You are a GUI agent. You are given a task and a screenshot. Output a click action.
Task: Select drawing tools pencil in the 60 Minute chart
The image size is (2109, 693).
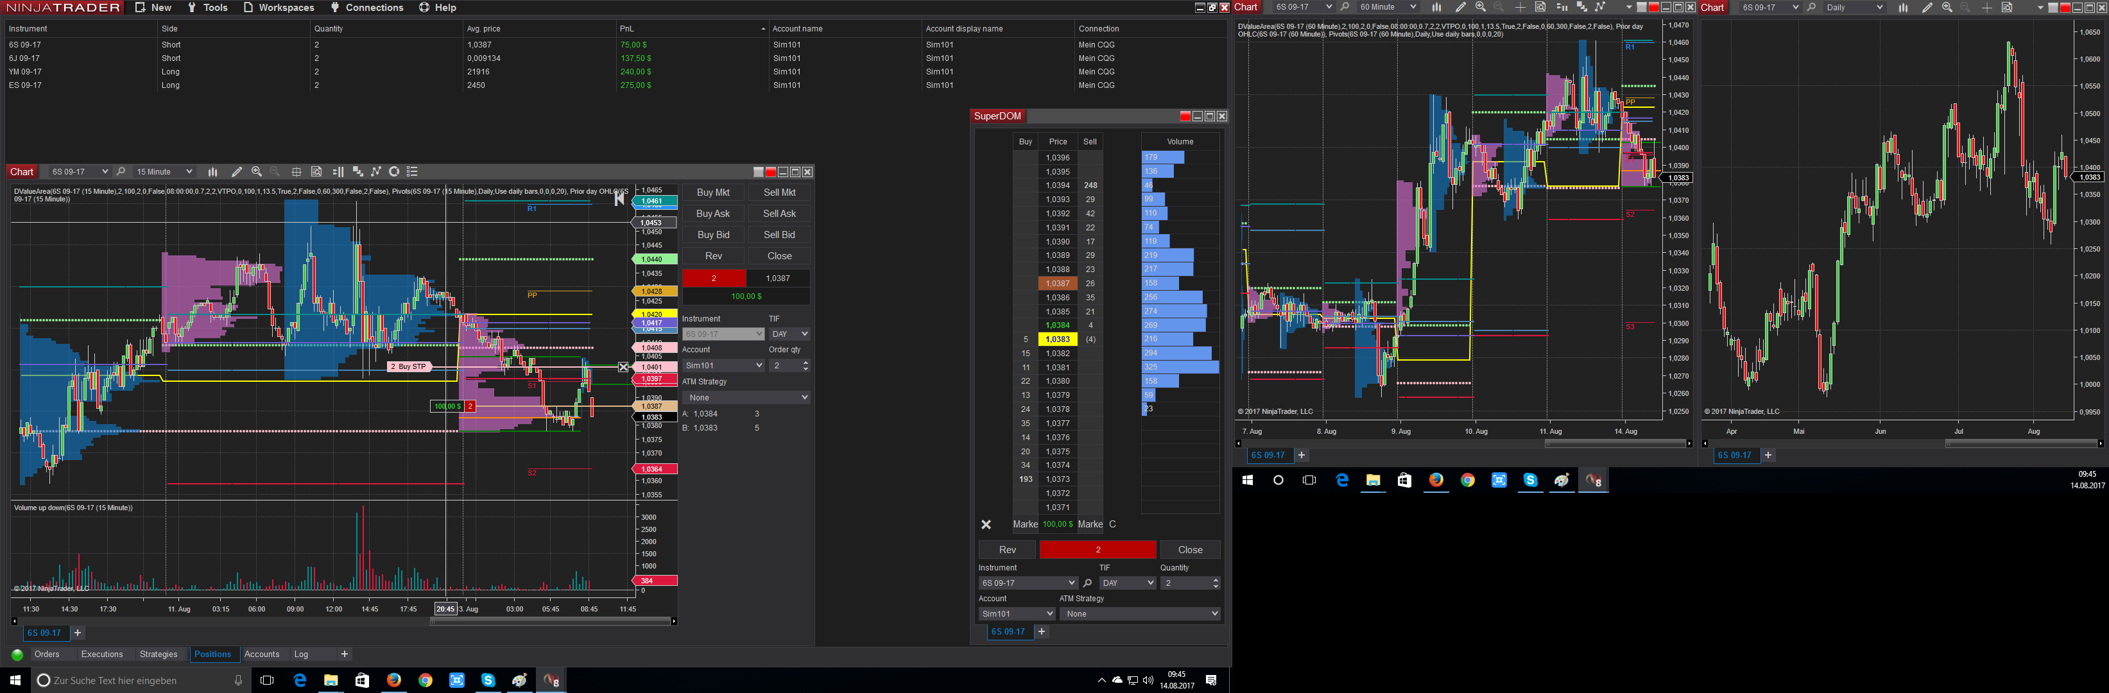click(1461, 7)
